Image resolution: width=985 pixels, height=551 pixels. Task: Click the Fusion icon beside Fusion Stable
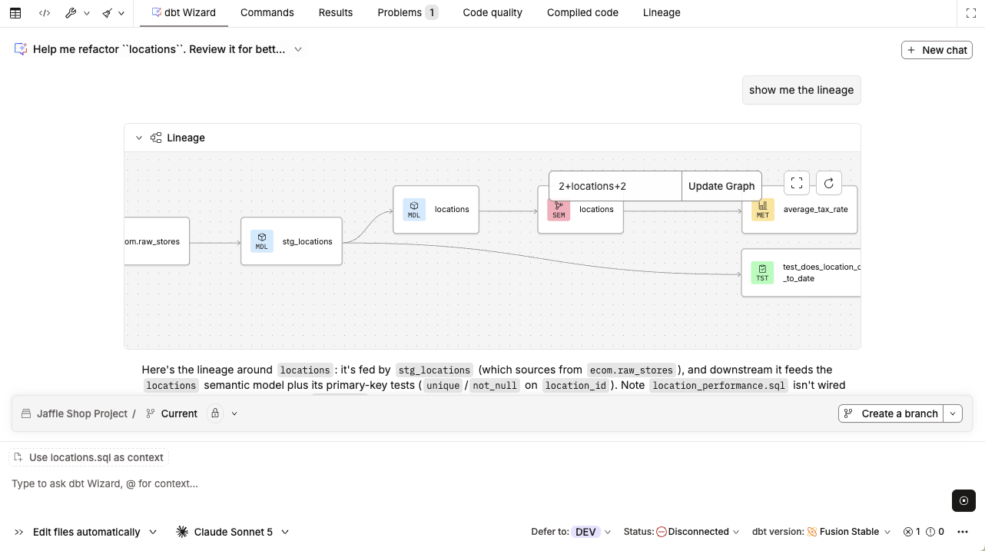[812, 532]
